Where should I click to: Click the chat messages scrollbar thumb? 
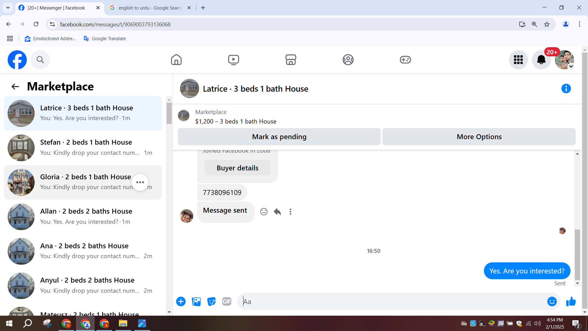(577, 254)
